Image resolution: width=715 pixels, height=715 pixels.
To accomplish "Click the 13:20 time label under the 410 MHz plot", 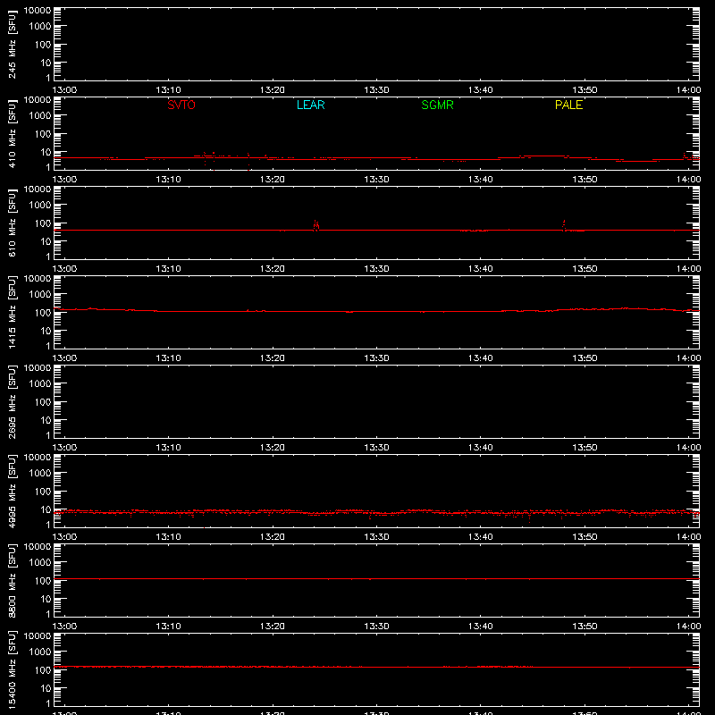I will (273, 180).
